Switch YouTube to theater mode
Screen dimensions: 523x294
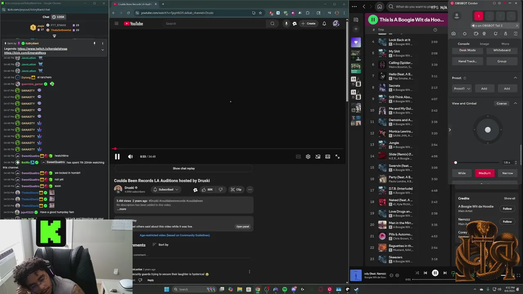328,156
